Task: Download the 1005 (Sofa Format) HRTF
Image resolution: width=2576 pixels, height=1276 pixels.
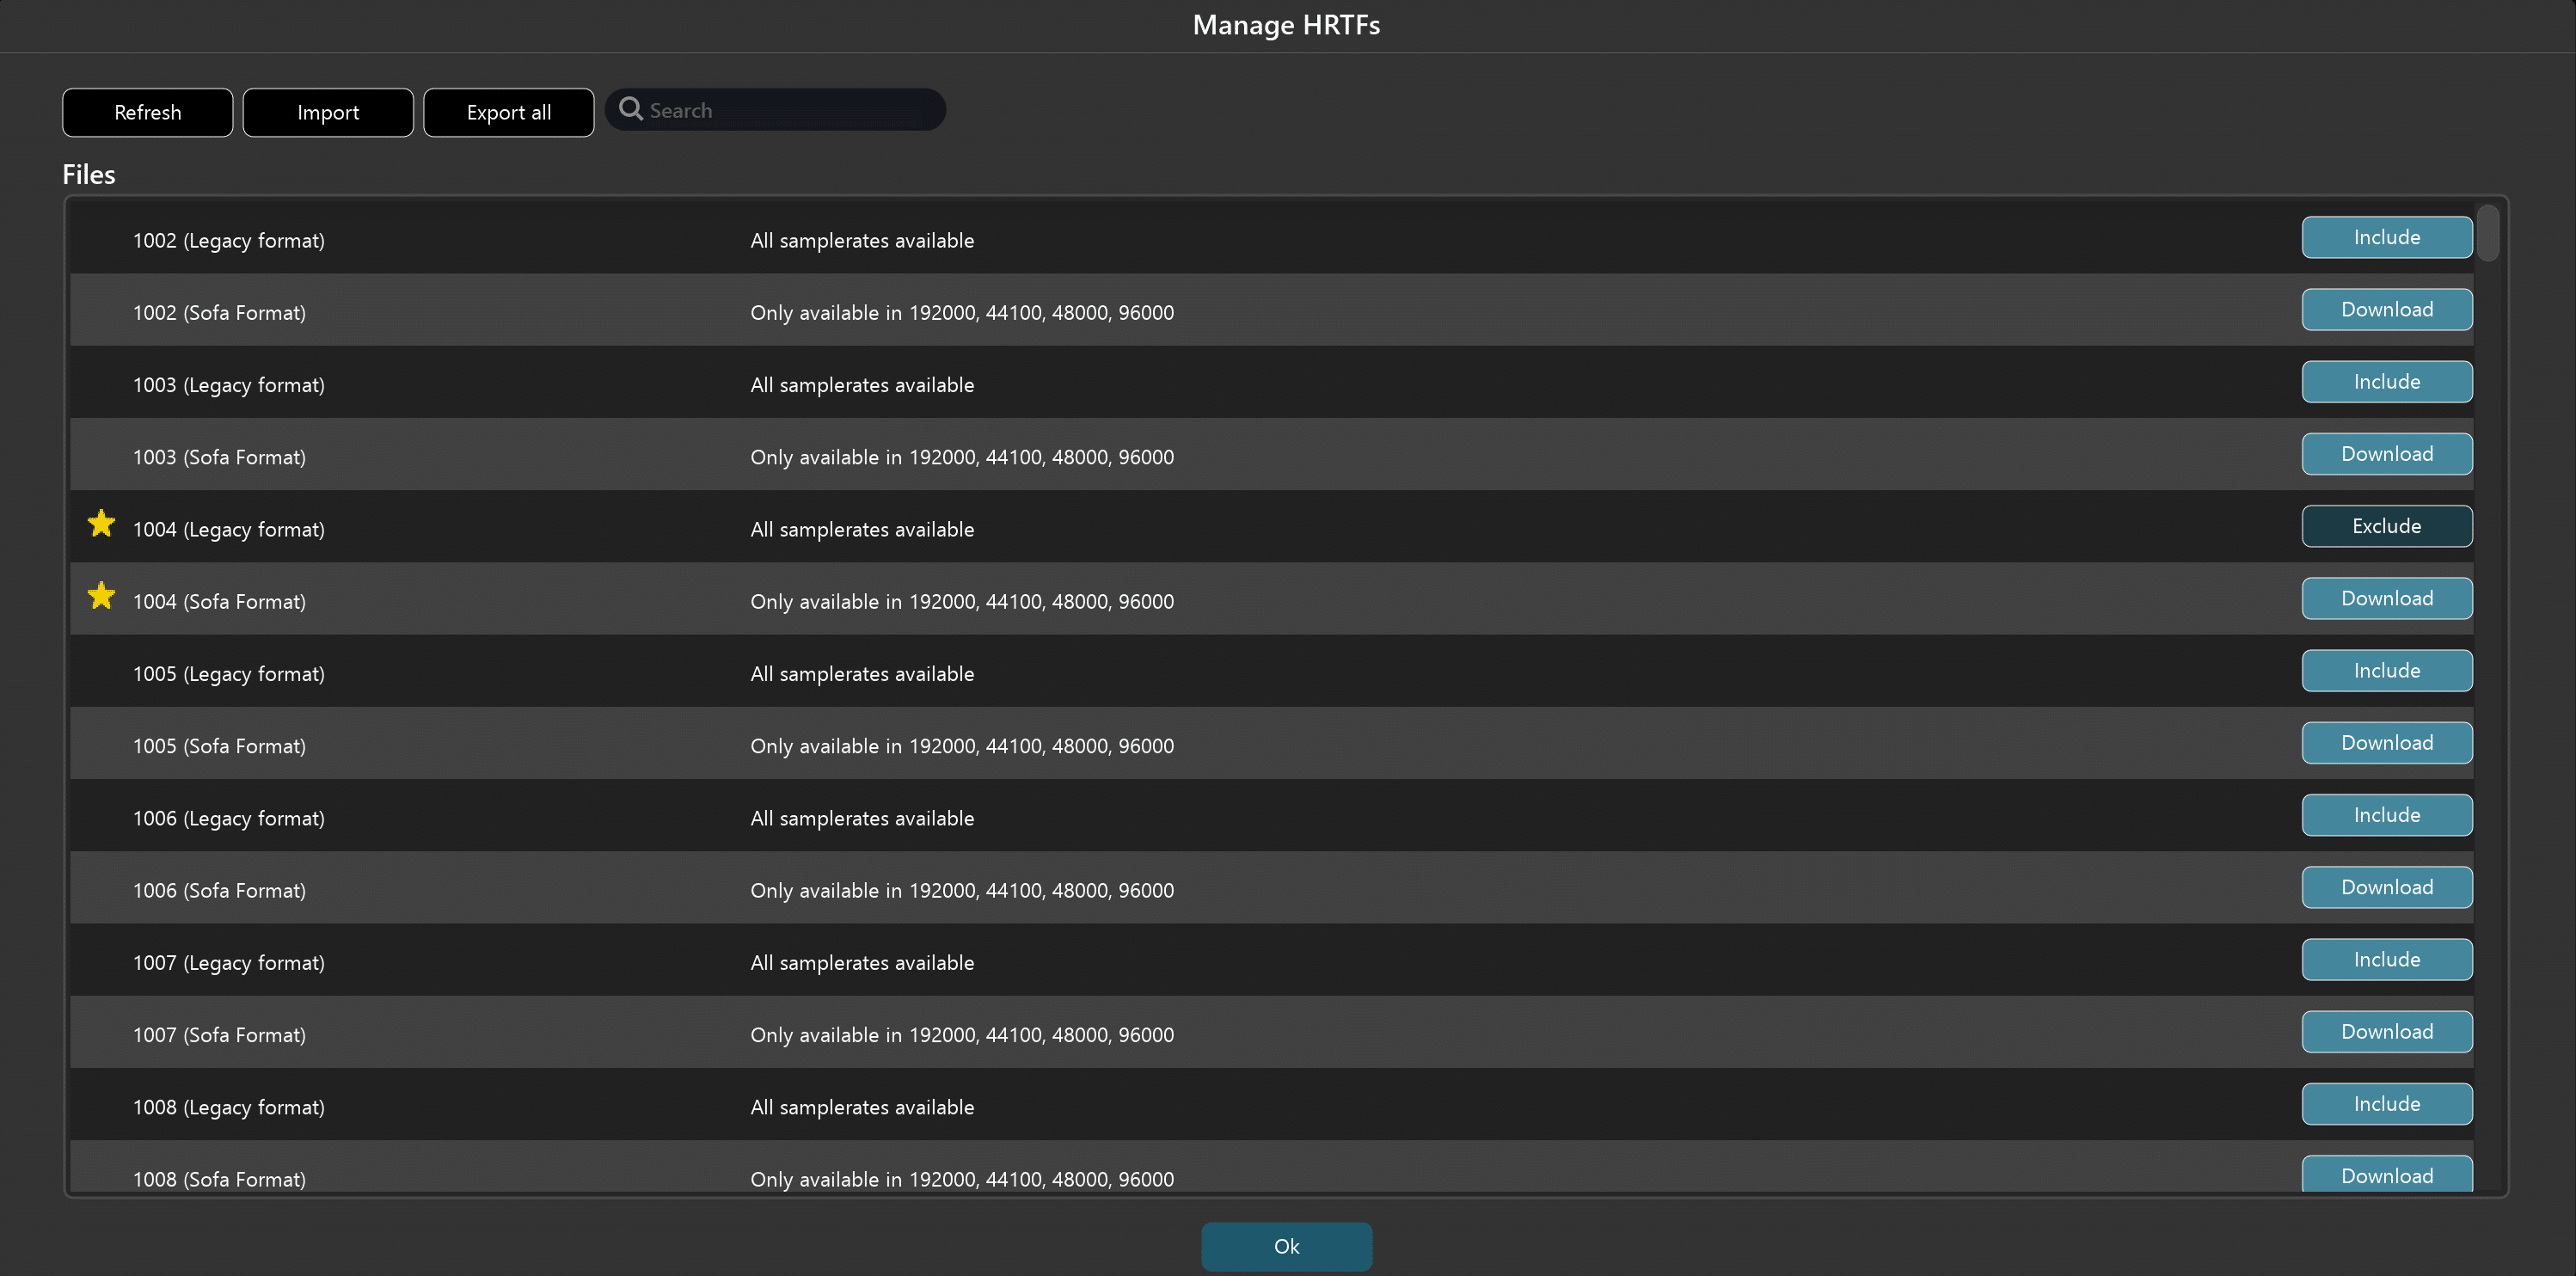Action: click(x=2387, y=742)
